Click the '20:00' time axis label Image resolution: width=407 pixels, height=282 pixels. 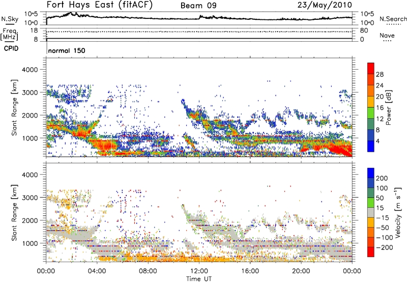tap(301, 271)
